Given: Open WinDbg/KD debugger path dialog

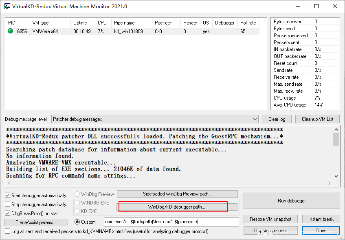Looking at the screenshot, I should tap(177, 207).
